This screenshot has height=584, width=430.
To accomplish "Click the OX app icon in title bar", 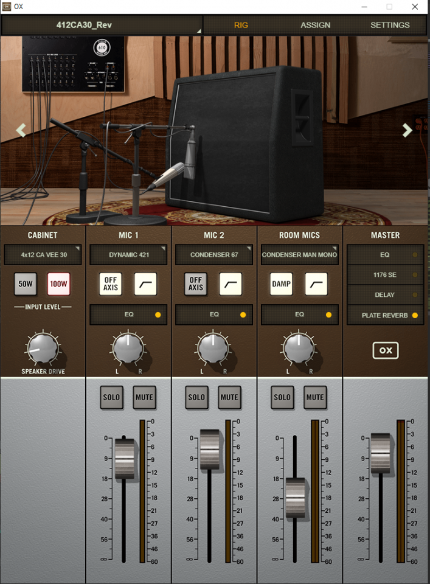I will click(x=7, y=6).
